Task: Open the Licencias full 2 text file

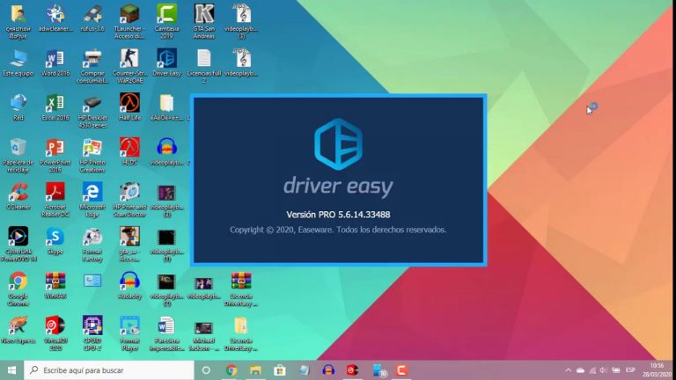Action: (x=204, y=66)
